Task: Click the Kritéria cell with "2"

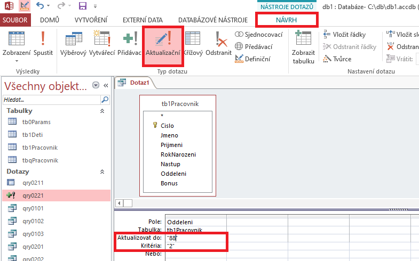Action: coord(196,246)
